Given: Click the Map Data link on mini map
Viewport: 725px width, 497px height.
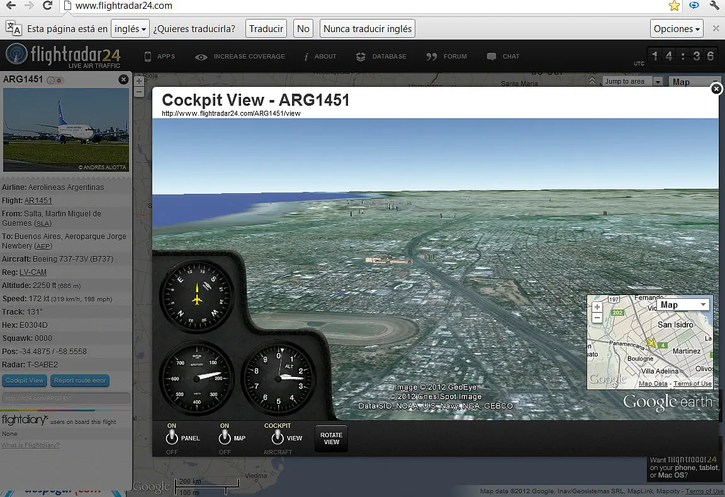Looking at the screenshot, I should 653,384.
